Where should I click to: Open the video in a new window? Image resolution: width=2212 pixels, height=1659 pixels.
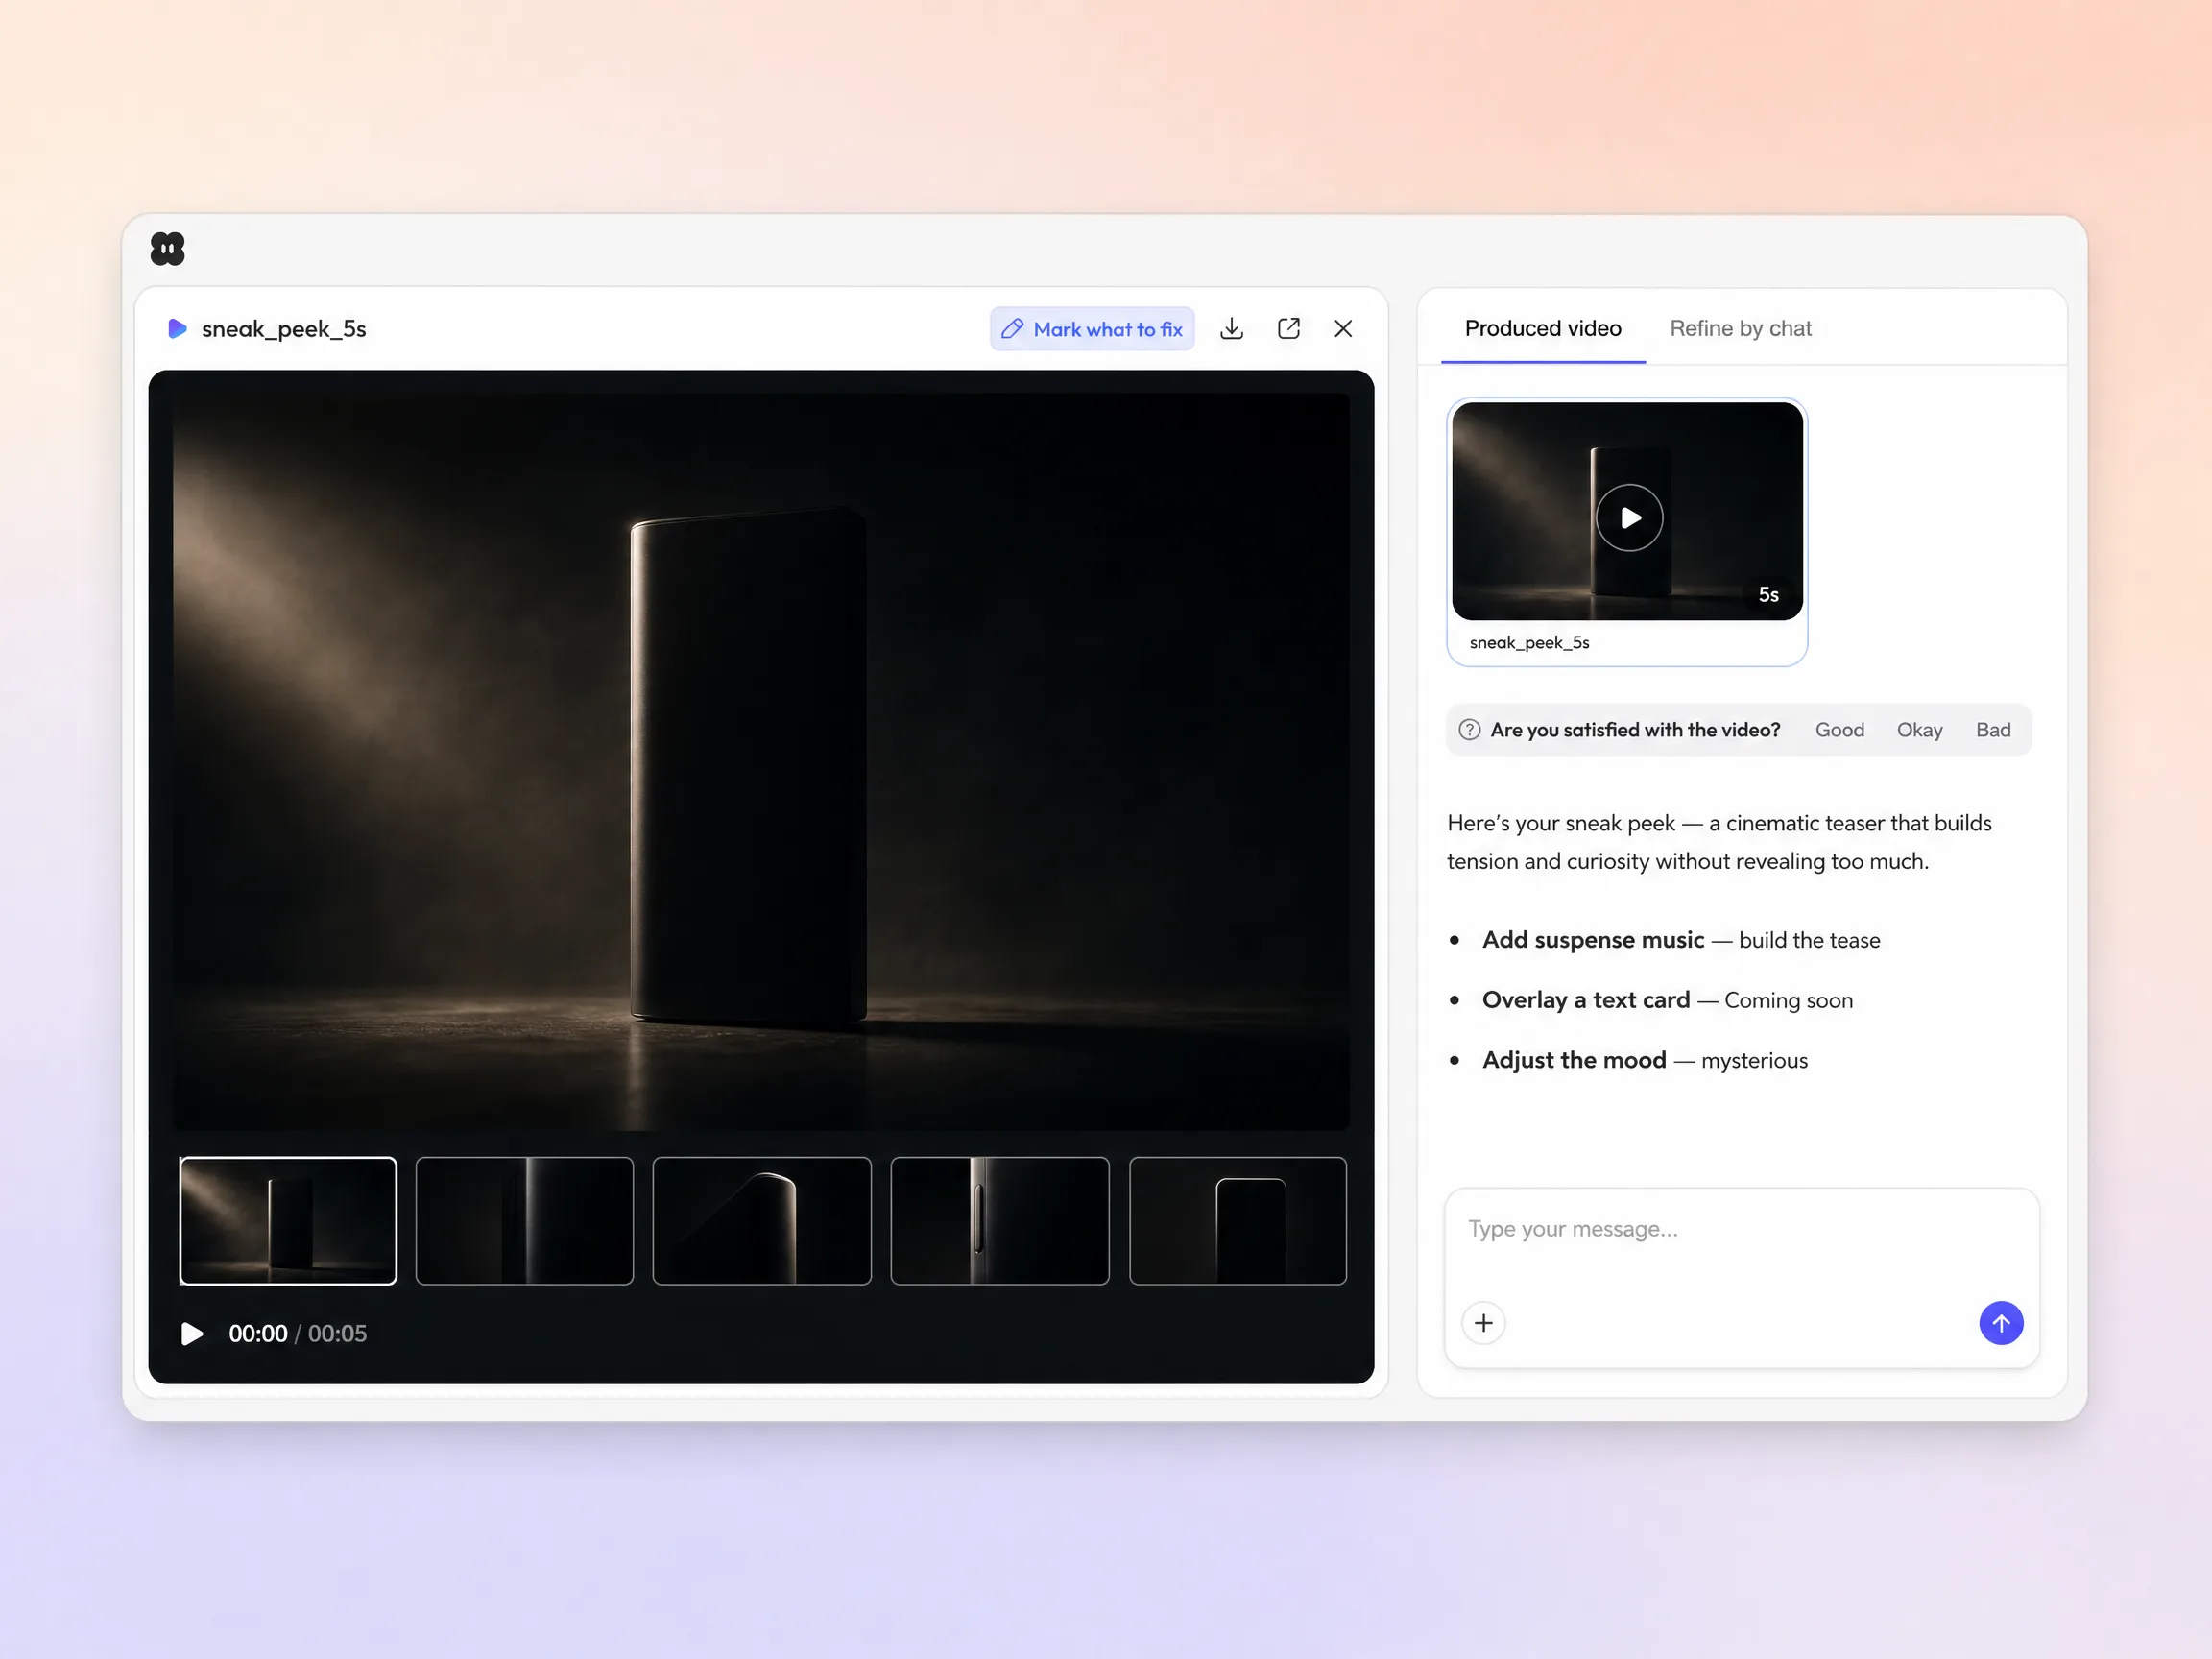point(1289,329)
